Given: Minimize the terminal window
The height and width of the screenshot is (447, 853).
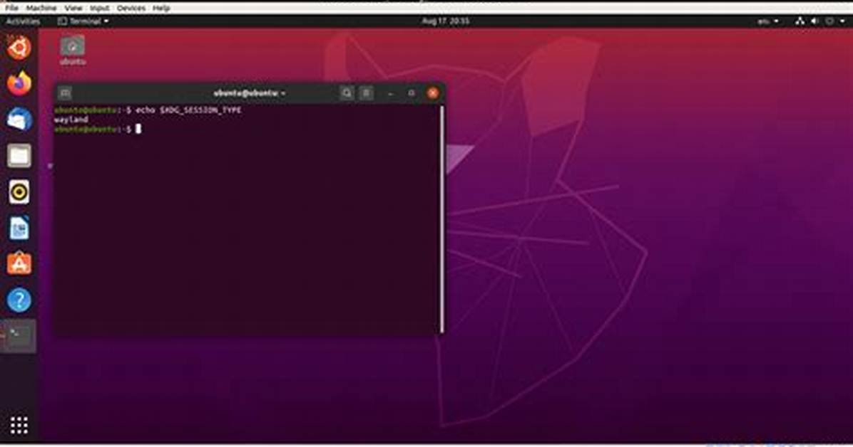Looking at the screenshot, I should (391, 93).
